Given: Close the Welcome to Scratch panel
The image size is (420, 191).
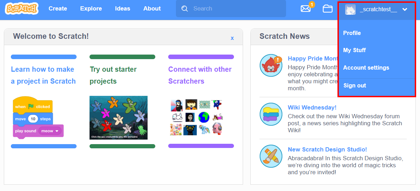Looking at the screenshot, I should pyautogui.click(x=232, y=38).
